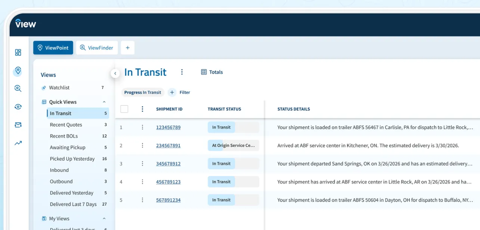Click status text mentioning trailer ABFS 50604

[x=375, y=200]
